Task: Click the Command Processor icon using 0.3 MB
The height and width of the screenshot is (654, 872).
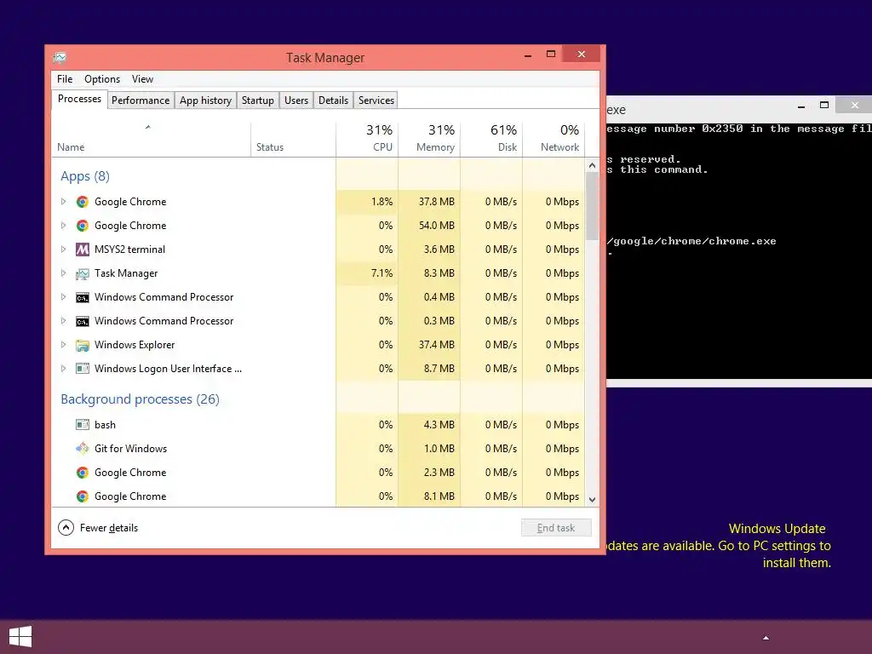Action: pos(83,321)
